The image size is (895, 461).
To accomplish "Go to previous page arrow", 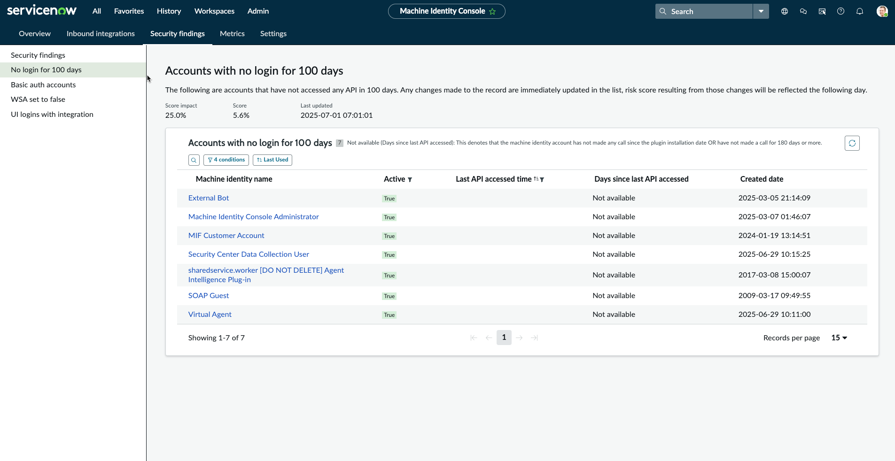I will click(489, 338).
